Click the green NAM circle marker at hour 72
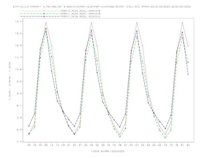This screenshot has width=205, height=158. point(165,138)
